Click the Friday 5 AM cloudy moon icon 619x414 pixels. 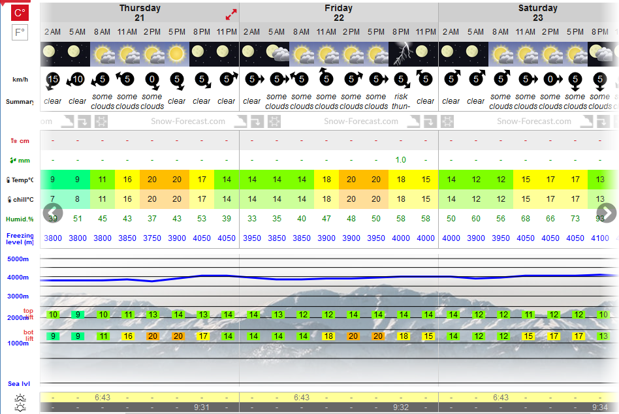277,54
